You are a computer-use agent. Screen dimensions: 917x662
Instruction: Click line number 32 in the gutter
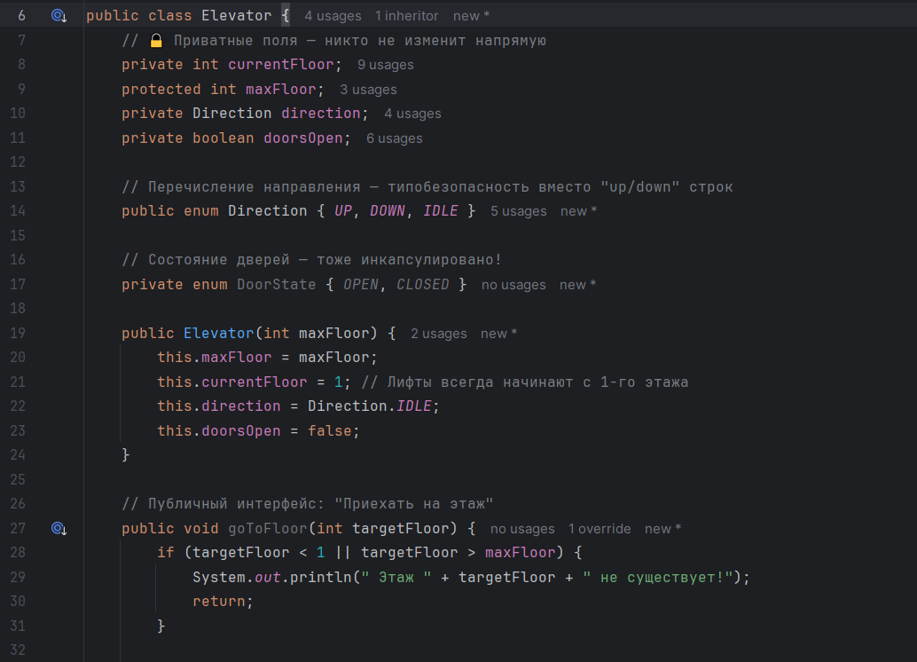click(x=18, y=650)
